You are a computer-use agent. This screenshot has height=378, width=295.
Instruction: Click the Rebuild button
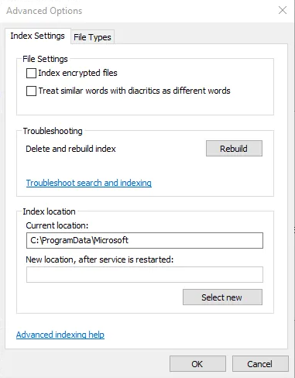pyautogui.click(x=234, y=149)
